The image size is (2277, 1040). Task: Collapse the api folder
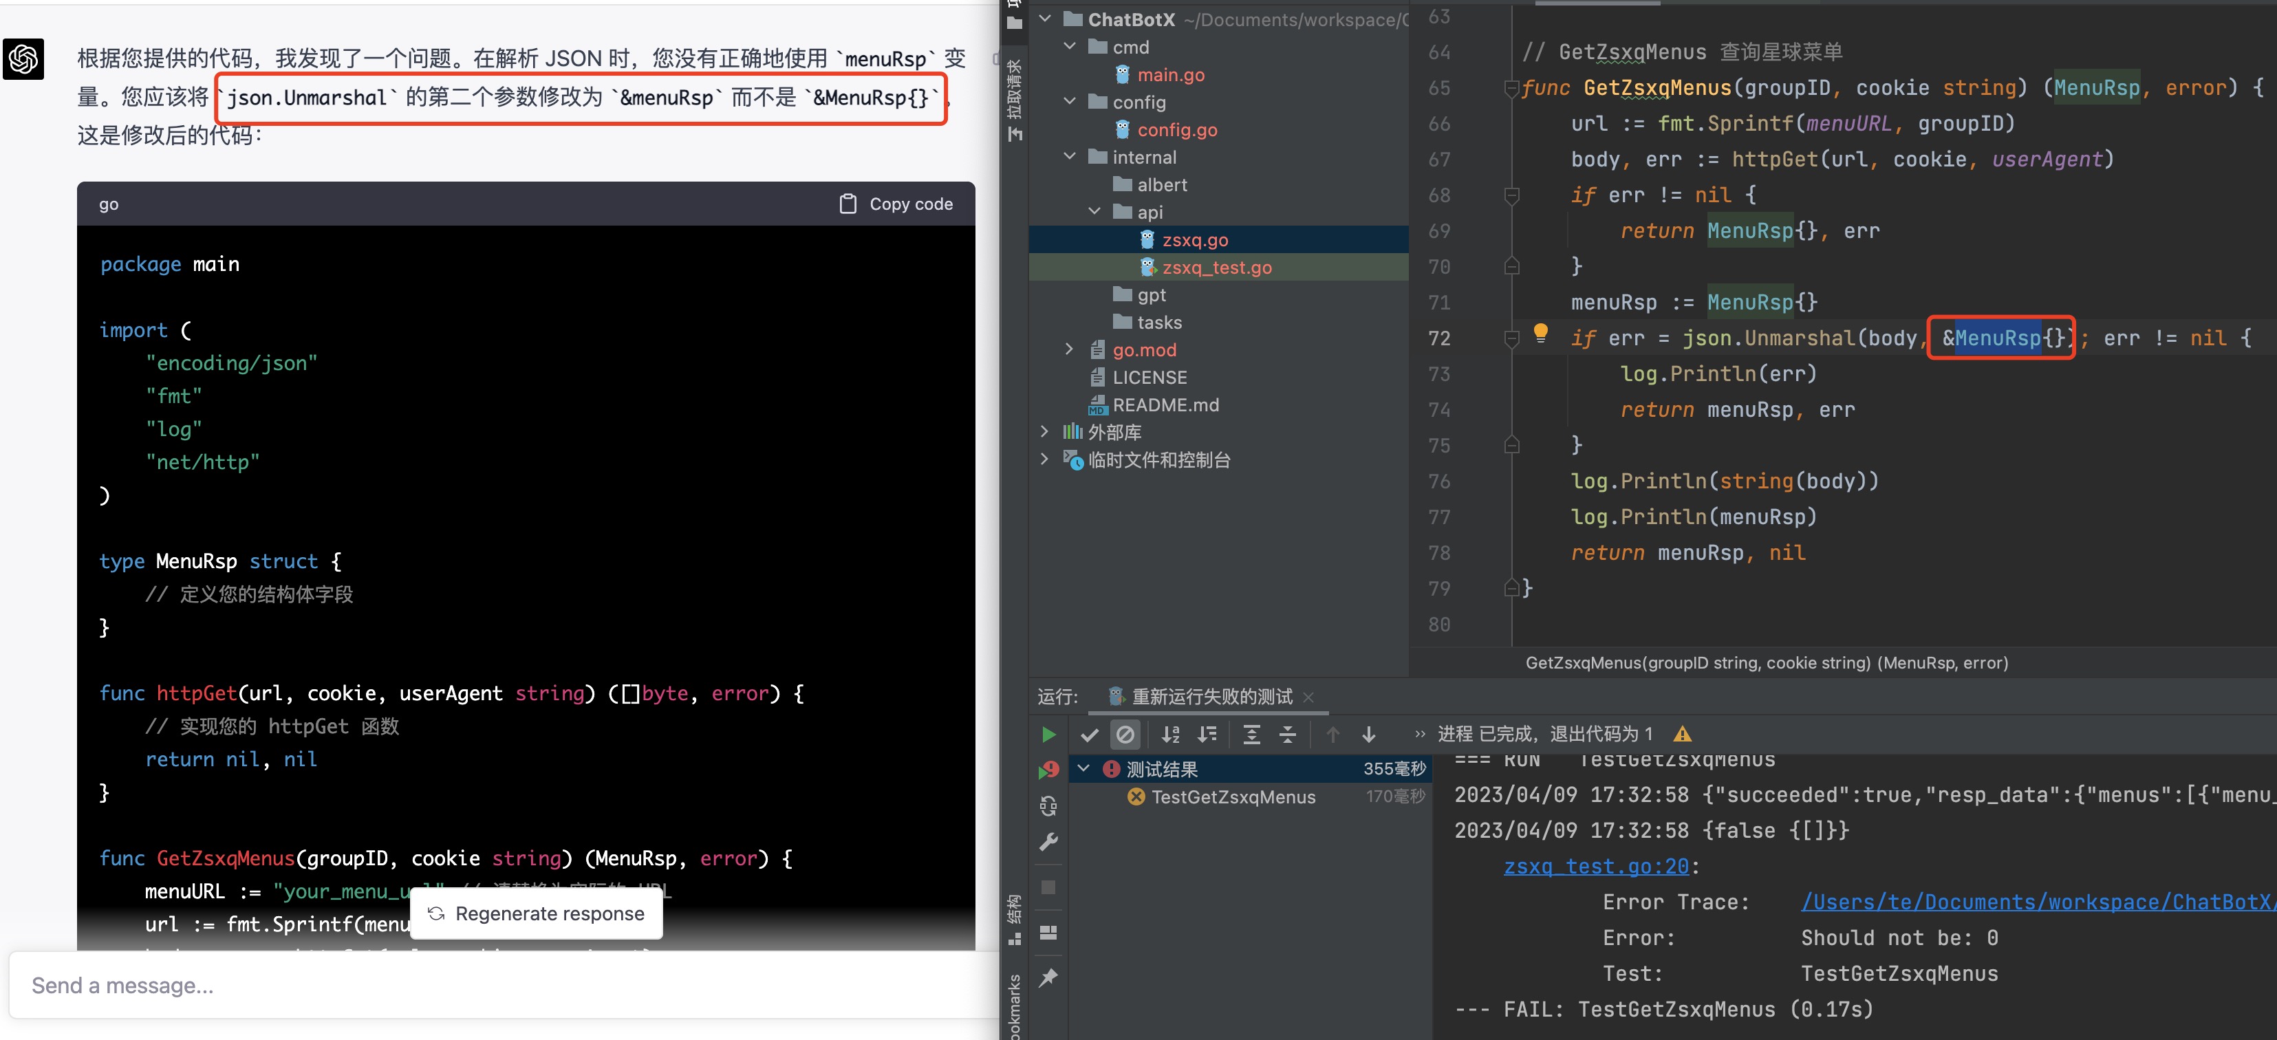pyautogui.click(x=1094, y=211)
